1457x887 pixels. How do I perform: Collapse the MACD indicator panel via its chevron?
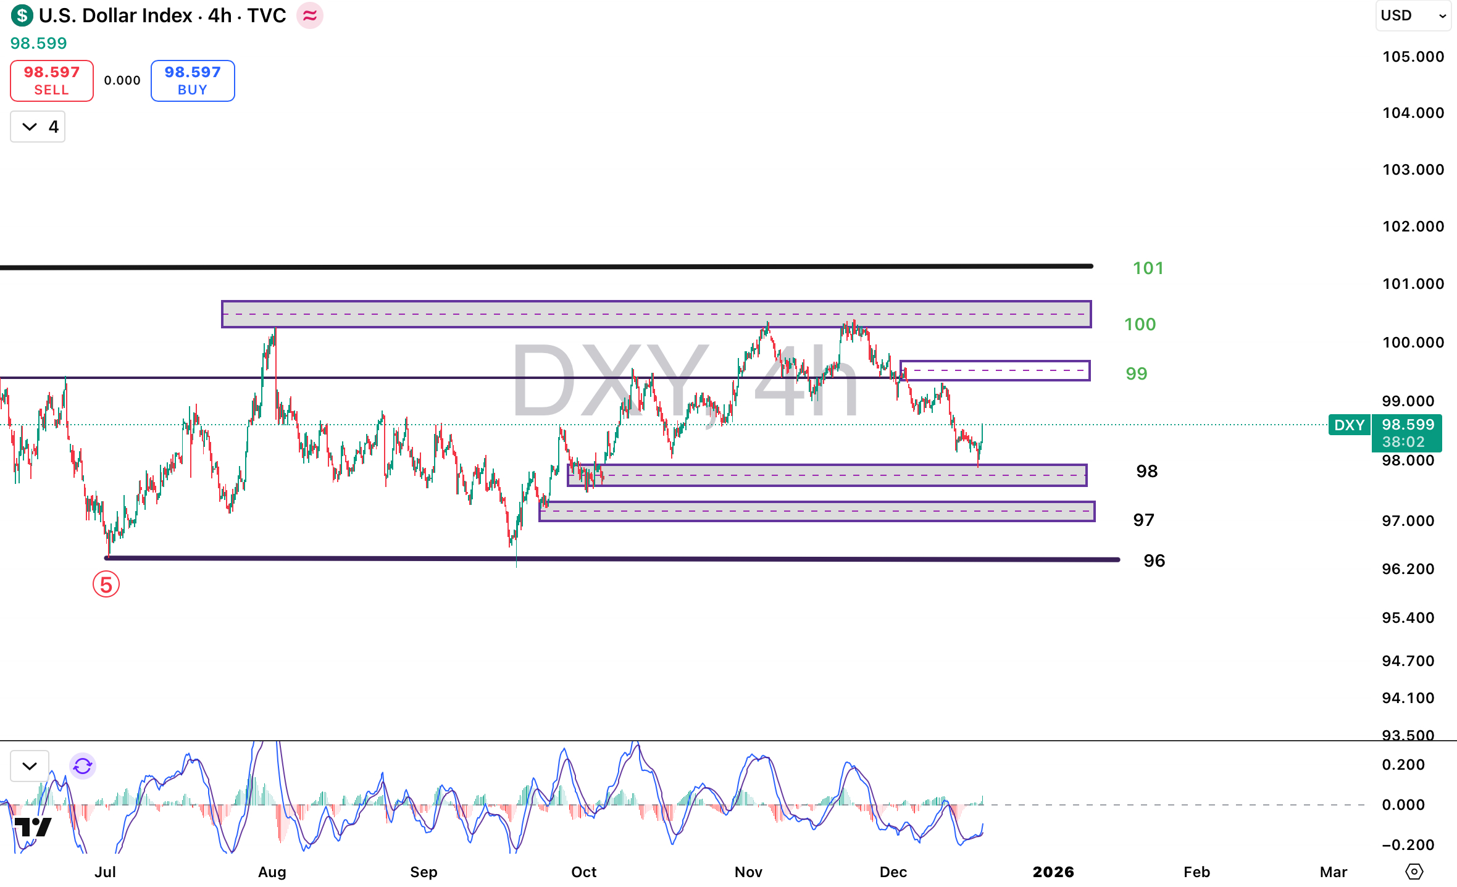(28, 765)
